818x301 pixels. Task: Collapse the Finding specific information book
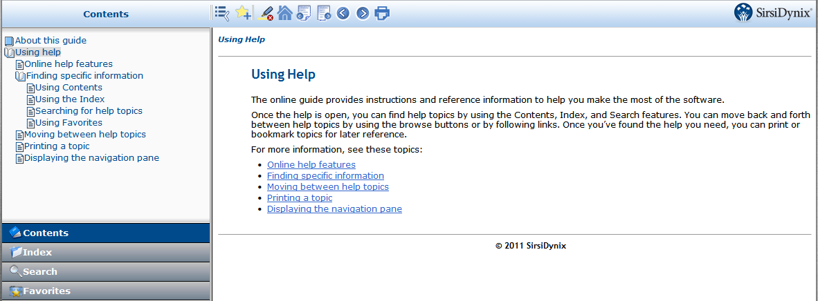[20, 76]
